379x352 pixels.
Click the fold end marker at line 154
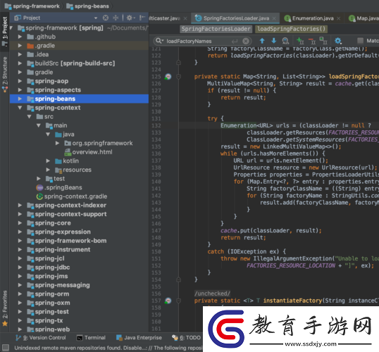coord(179,279)
